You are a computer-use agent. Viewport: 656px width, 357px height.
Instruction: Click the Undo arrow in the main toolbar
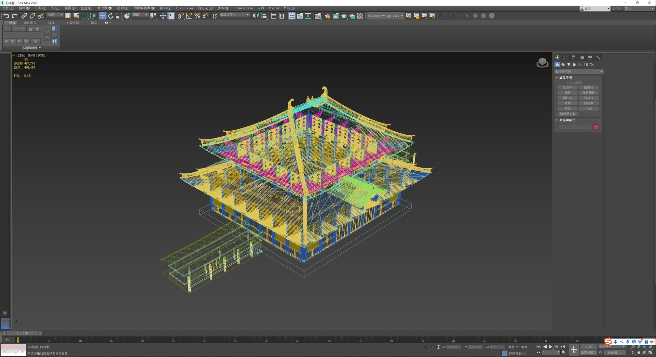6,16
